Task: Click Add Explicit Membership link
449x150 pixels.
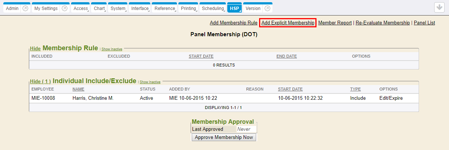Action: pyautogui.click(x=288, y=23)
